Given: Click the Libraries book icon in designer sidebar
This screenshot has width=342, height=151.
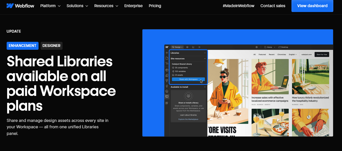Looking at the screenshot, I should pyautogui.click(x=167, y=96).
